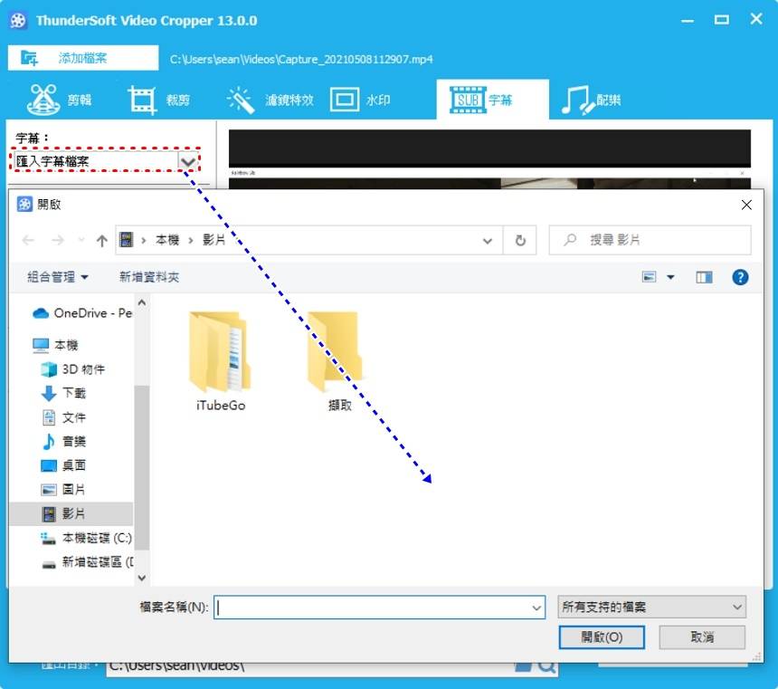The height and width of the screenshot is (689, 778).
Task: Open recent locations dropdown arrow
Action: (x=81, y=241)
